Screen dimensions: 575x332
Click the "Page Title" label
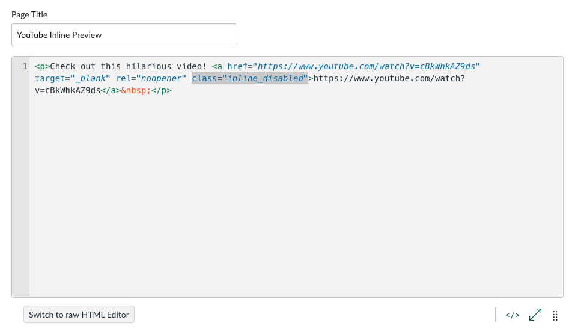[x=29, y=14]
